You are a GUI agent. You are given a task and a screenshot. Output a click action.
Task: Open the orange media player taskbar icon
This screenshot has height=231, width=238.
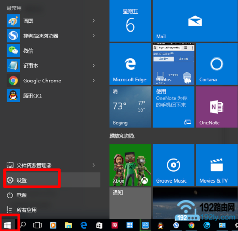point(53,225)
